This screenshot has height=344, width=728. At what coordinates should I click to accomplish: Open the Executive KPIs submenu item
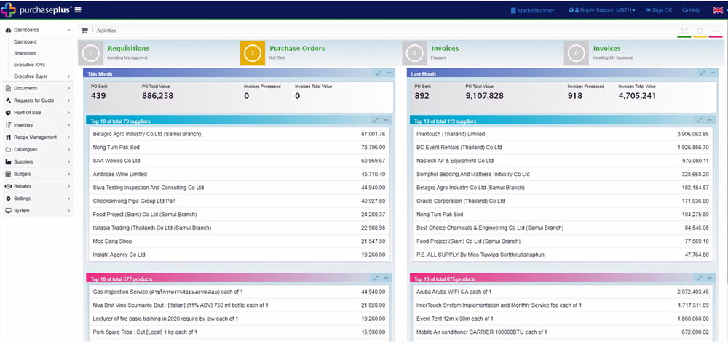point(29,65)
